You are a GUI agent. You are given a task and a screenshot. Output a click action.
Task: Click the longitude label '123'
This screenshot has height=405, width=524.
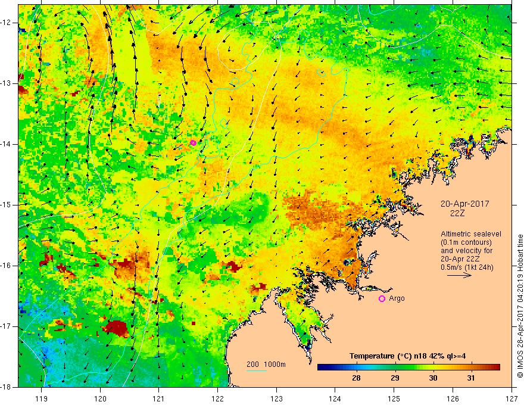coord(276,398)
